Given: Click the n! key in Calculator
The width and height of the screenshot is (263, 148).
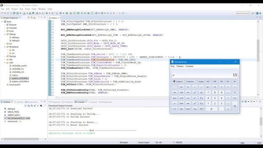Looking at the screenshot, I should point(201,92).
